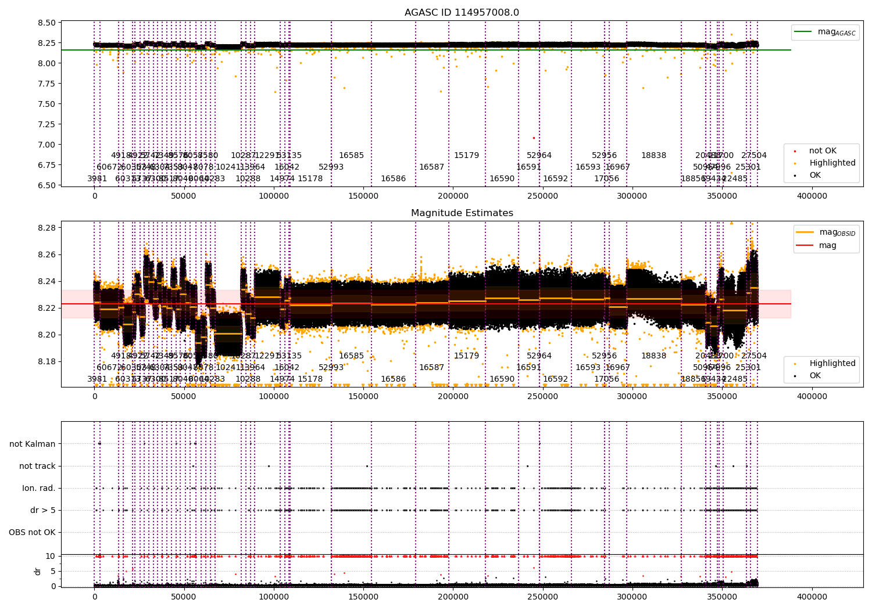Image resolution: width=872 pixels, height=610 pixels.
Task: Click the y-axis tick '7.75' on the top plot
Action: (47, 84)
